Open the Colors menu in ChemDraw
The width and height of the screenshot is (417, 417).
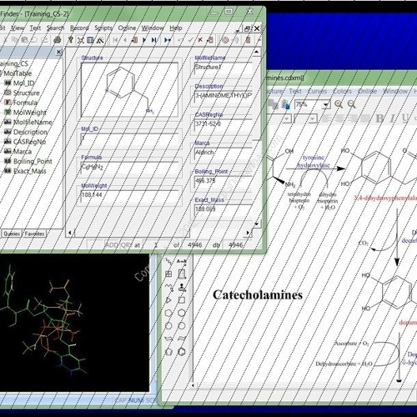(x=342, y=91)
